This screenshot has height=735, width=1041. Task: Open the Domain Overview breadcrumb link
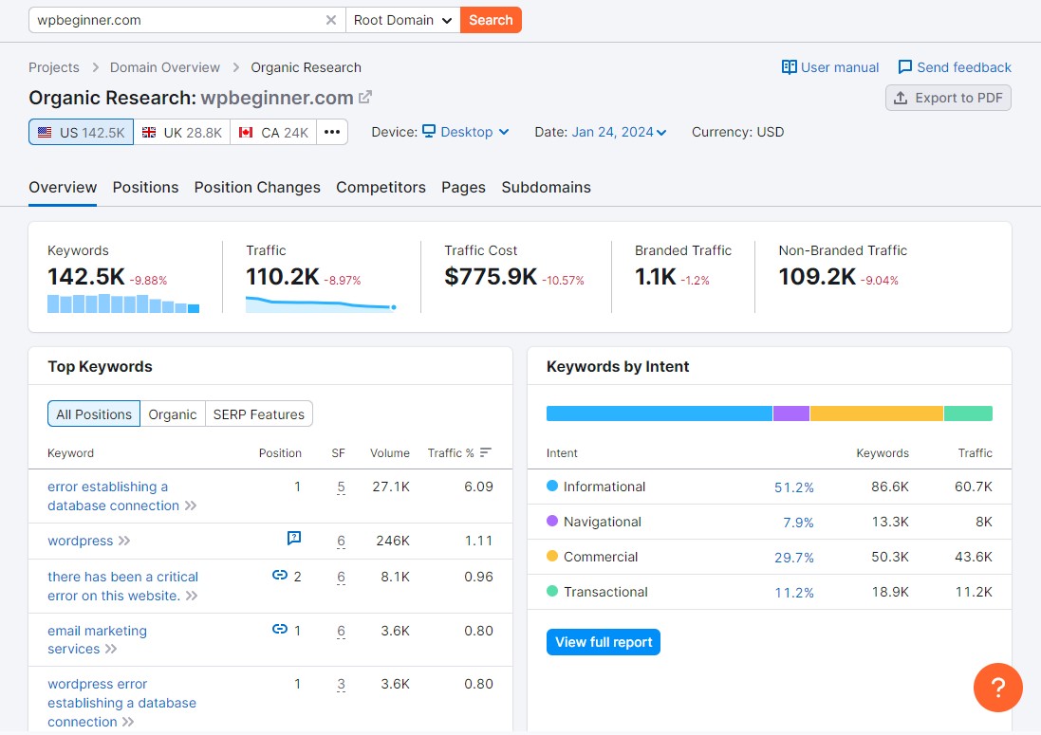165,67
